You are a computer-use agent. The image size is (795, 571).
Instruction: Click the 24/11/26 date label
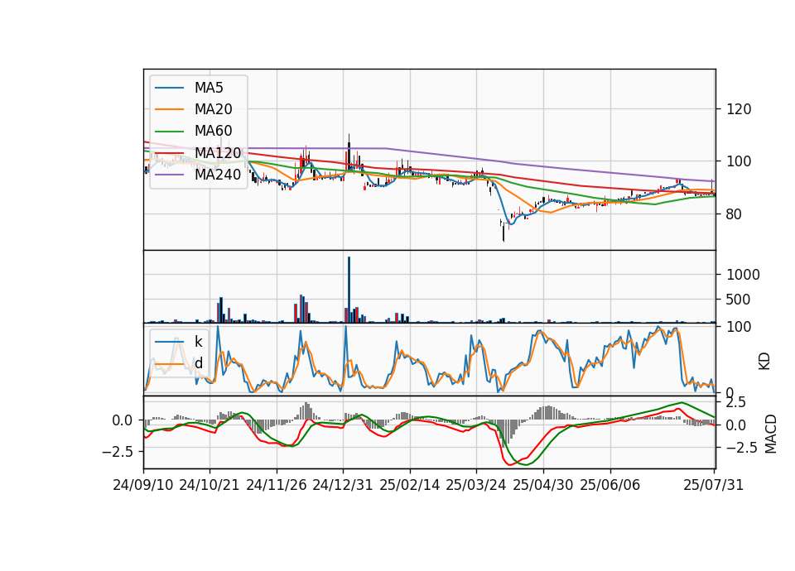coord(277,485)
